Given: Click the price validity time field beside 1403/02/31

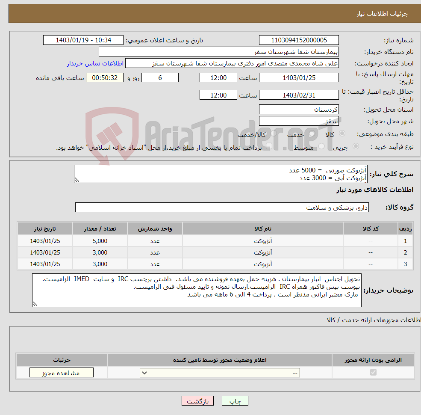Looking at the screenshot, I should point(218,95).
